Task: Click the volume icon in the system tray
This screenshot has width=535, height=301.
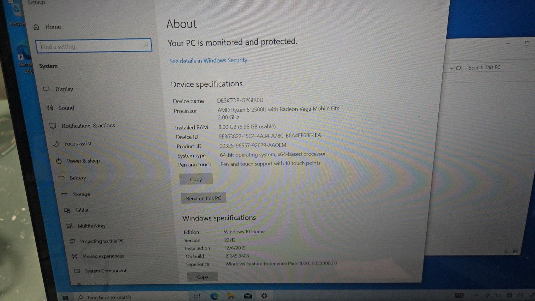Action: pos(520,295)
